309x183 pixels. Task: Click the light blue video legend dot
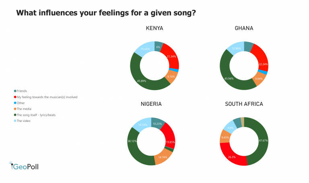(15, 121)
